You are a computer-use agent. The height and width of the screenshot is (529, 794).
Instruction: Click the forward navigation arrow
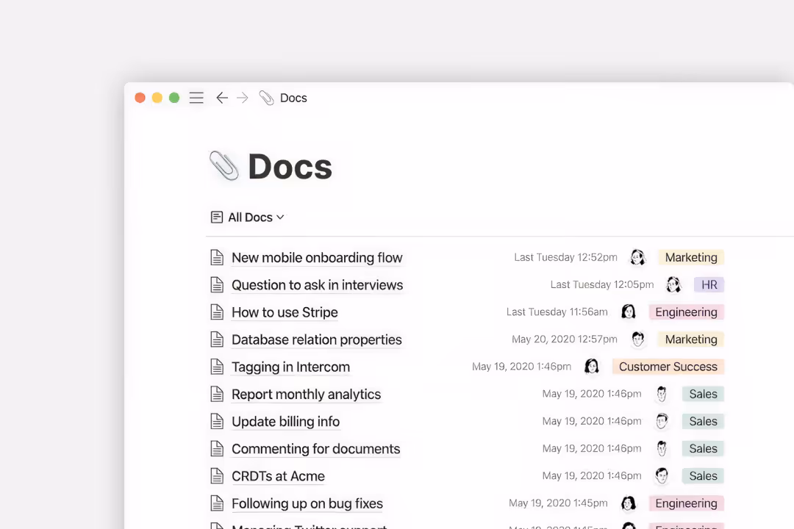tap(243, 97)
